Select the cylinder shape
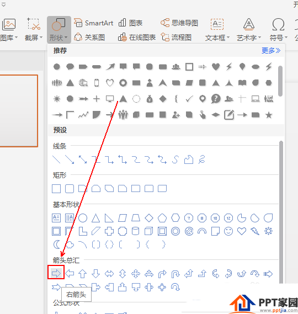The image size is (298, 314). (x=136, y=231)
